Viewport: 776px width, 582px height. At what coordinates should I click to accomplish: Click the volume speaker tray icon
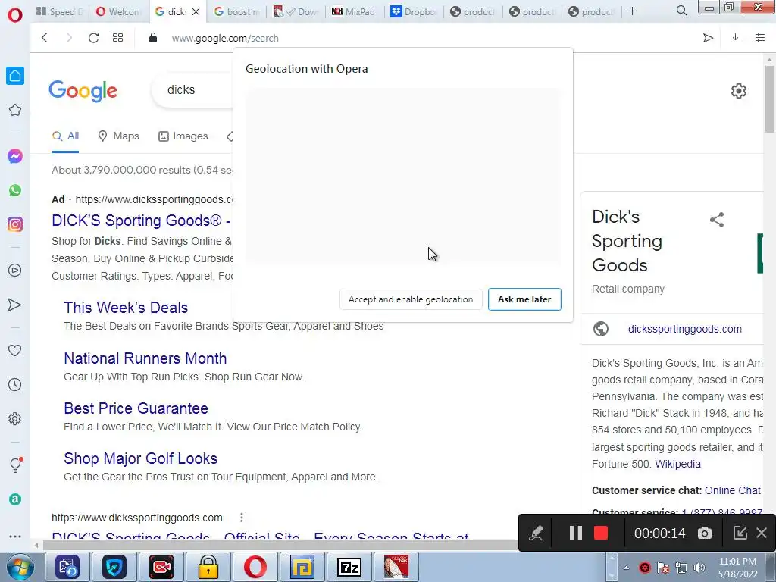coord(699,568)
